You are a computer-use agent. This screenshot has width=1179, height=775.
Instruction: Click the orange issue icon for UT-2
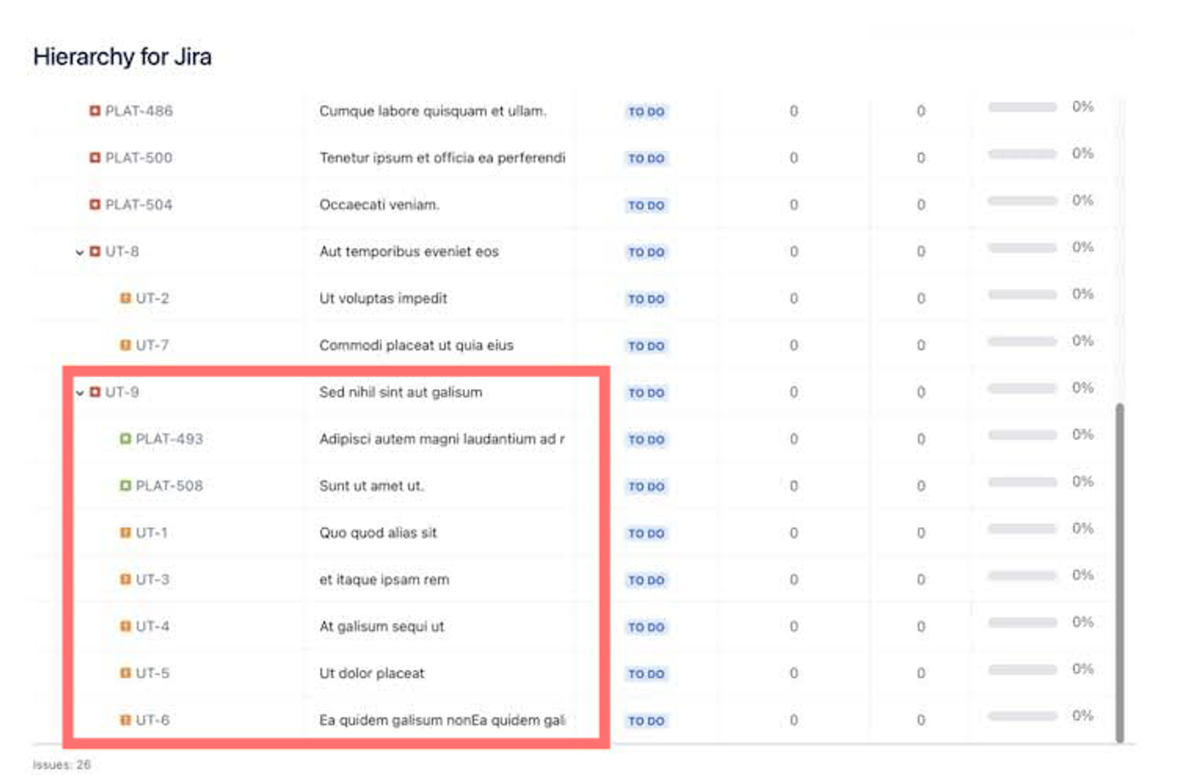point(125,298)
